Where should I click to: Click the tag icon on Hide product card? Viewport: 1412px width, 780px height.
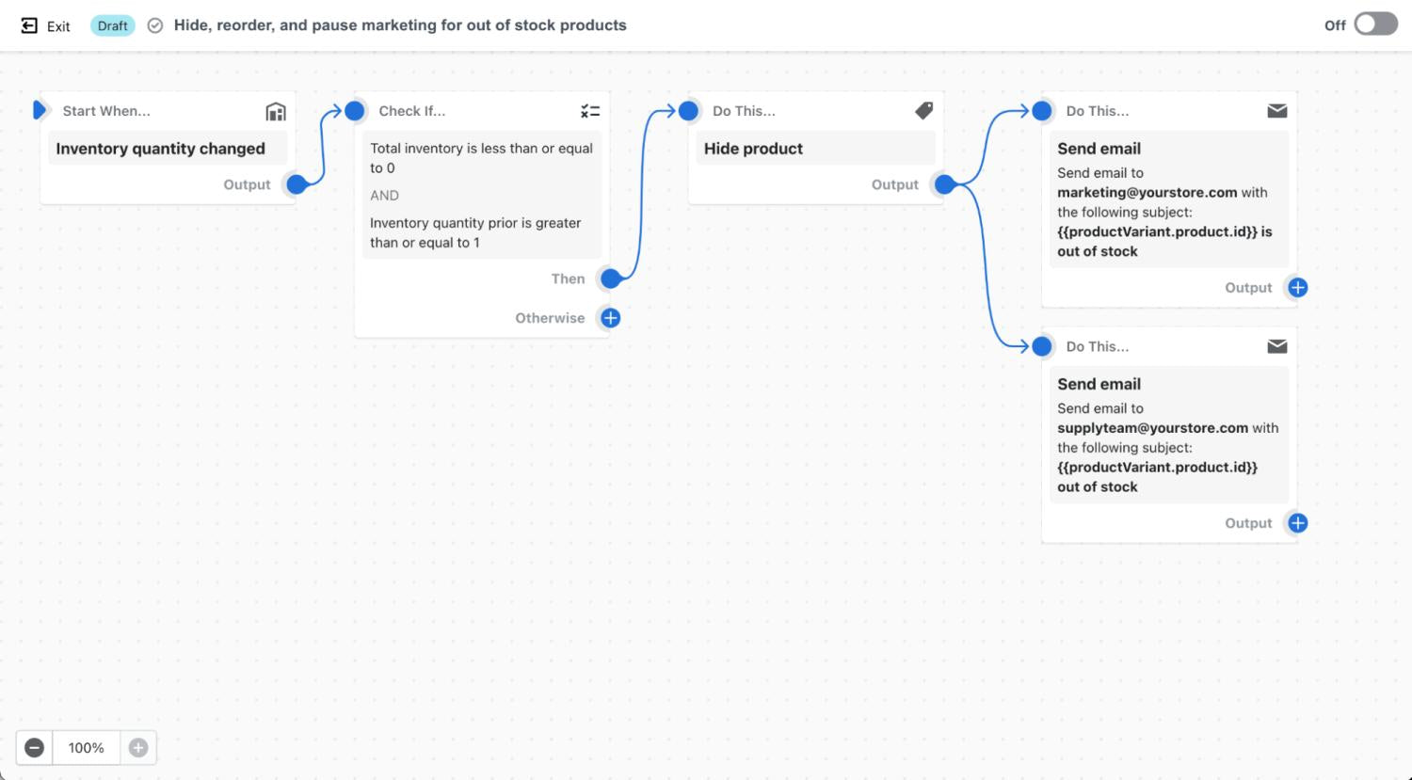pyautogui.click(x=924, y=111)
